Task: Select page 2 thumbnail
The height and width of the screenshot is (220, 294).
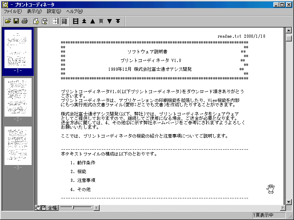Action: pos(18,98)
